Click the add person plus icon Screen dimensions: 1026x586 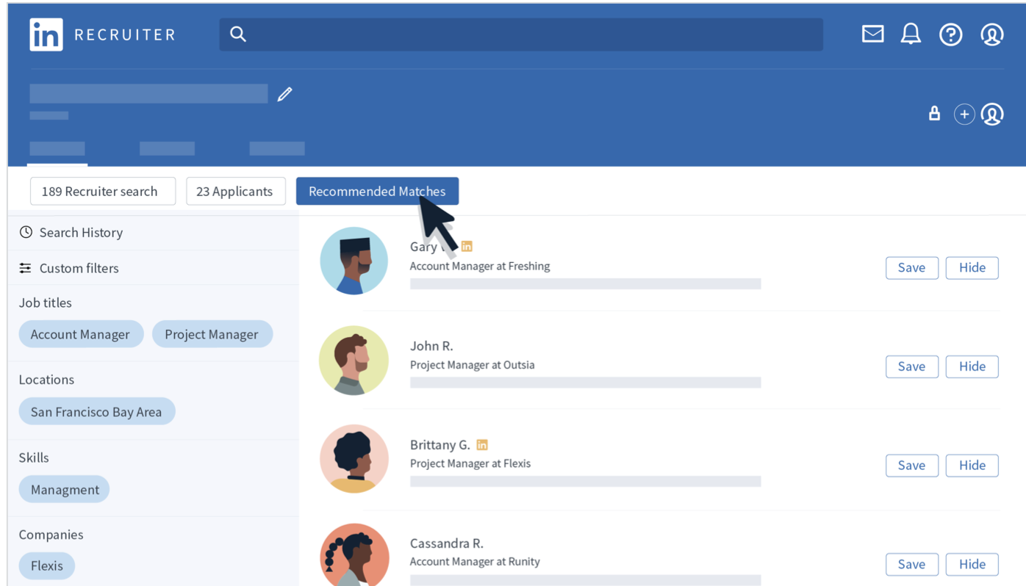pyautogui.click(x=964, y=113)
